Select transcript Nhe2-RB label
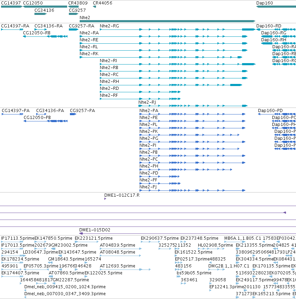 tap(109, 68)
